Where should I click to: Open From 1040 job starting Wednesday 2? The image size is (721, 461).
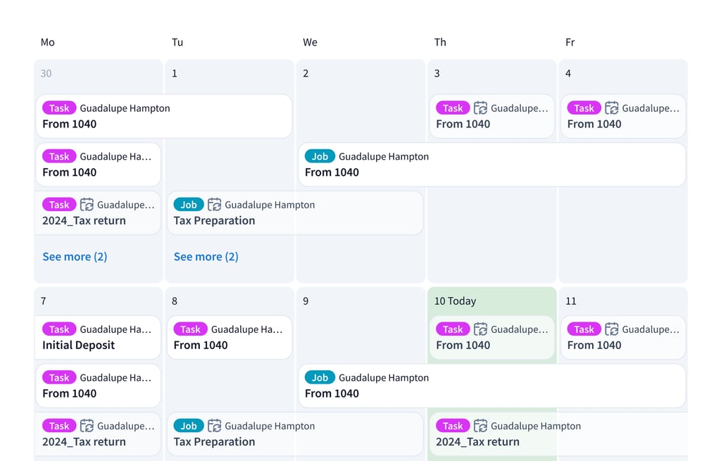click(491, 165)
